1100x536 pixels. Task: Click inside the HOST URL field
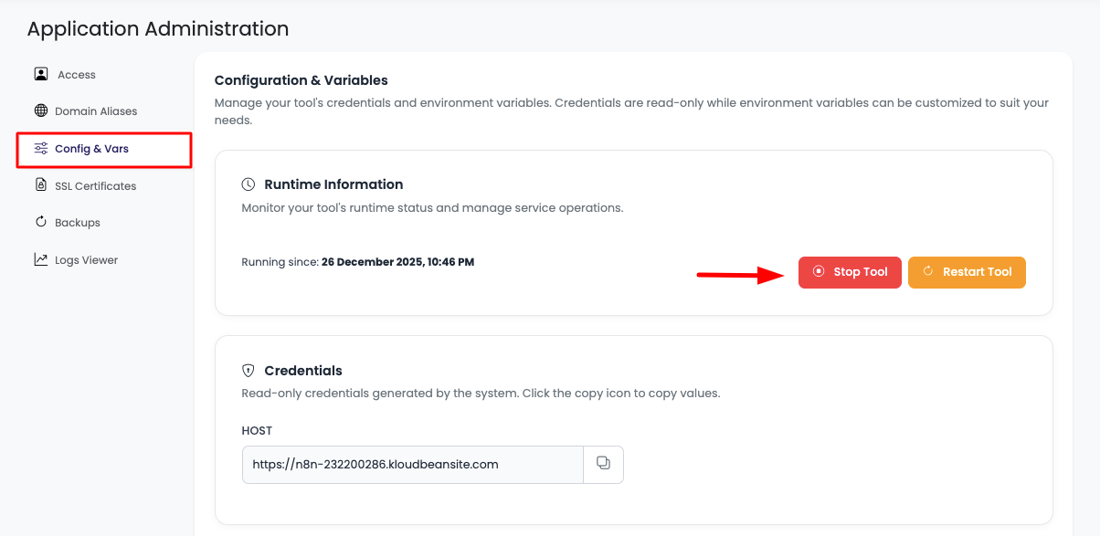pyautogui.click(x=411, y=464)
